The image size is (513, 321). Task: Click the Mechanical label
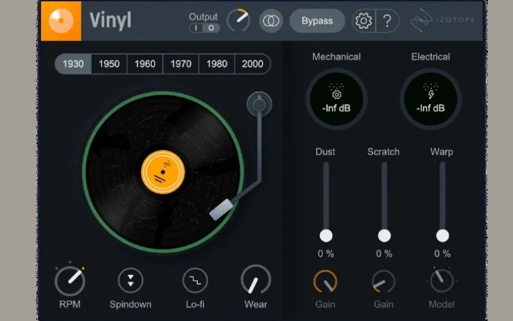336,57
